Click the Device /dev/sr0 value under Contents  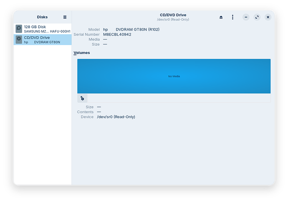(116, 117)
